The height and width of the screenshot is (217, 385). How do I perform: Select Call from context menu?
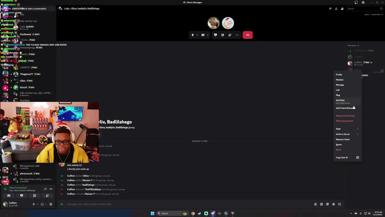347,90
